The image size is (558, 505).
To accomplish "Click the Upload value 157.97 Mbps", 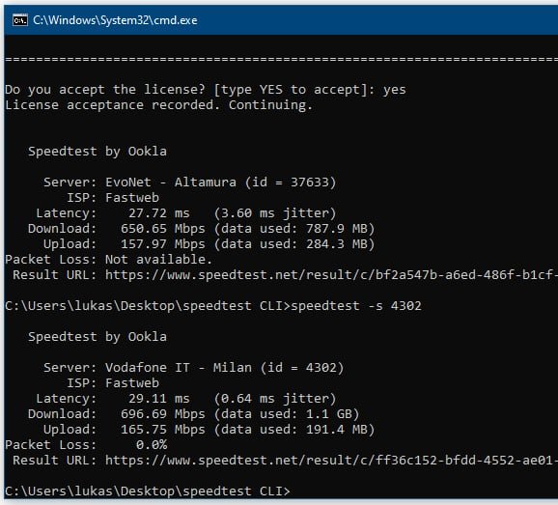I will pyautogui.click(x=163, y=244).
